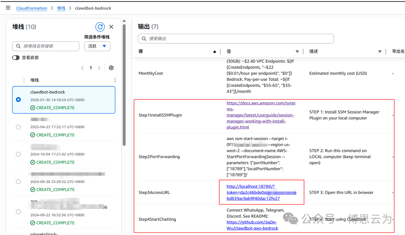Open stack list preferences gear
Image resolution: width=405 pixels, height=235 pixels.
point(111,68)
